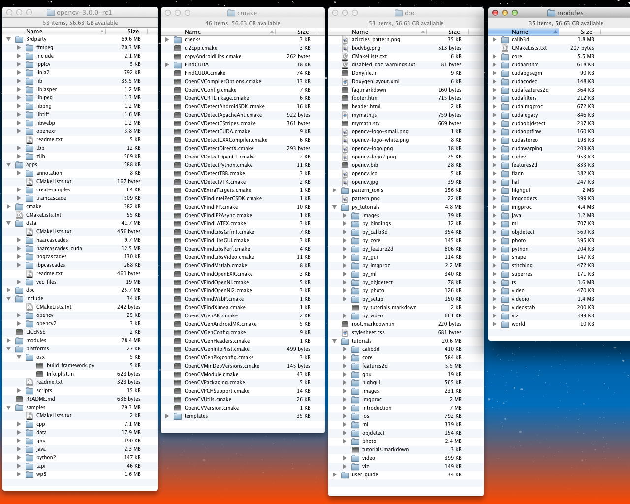Click the python2 folder name under samples
This screenshot has height=504, width=630.
[46, 458]
